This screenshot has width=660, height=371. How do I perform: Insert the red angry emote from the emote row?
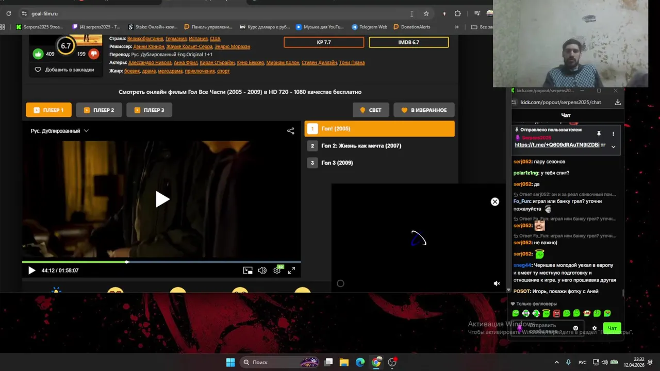[556, 313]
